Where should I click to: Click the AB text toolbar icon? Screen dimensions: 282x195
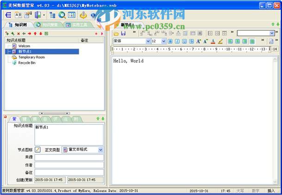click(x=18, y=15)
